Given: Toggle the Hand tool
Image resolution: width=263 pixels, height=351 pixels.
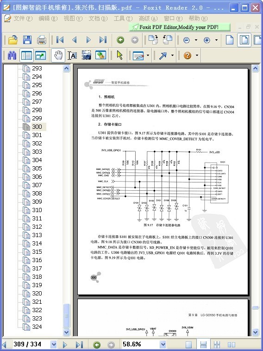Looking at the screenshot, I should [58, 55].
